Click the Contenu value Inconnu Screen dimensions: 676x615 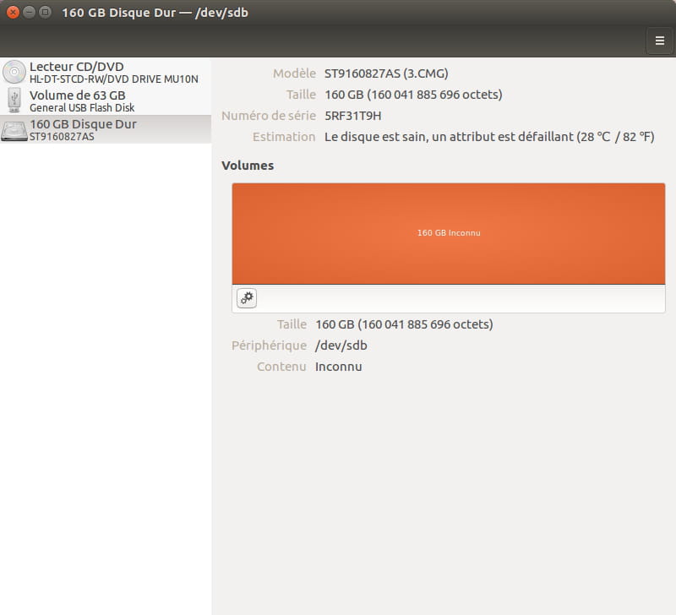point(339,367)
